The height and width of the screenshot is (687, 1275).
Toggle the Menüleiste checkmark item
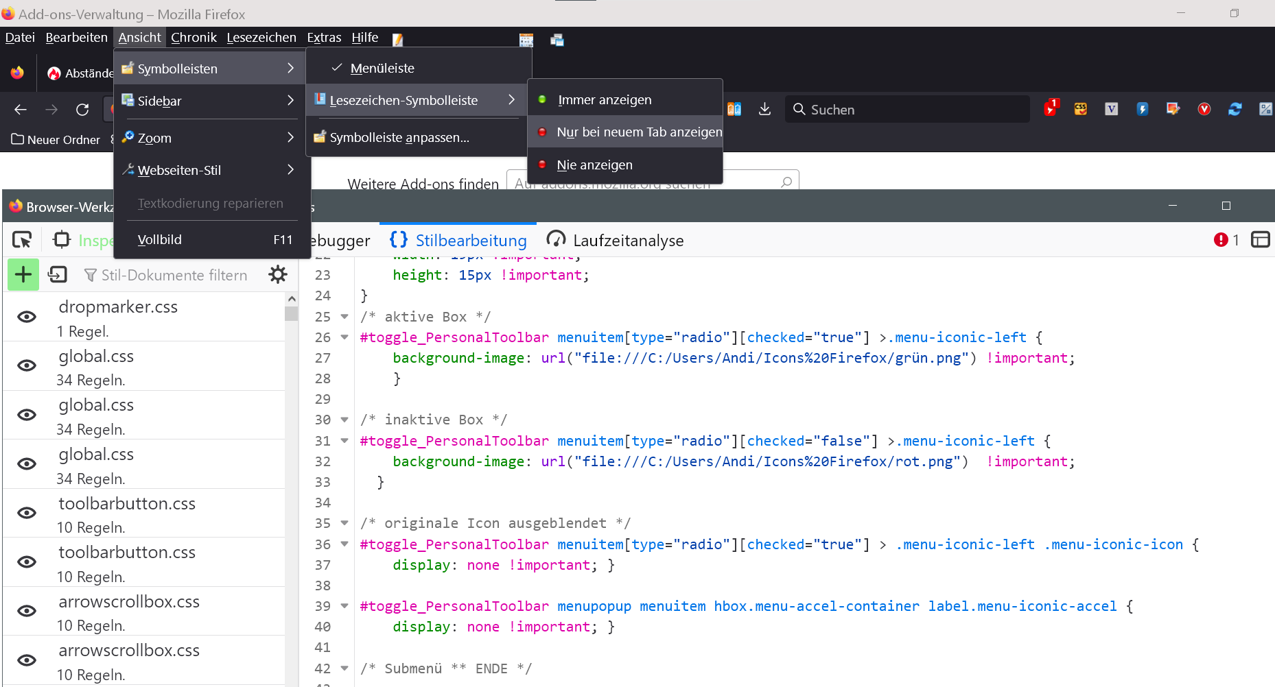(382, 69)
